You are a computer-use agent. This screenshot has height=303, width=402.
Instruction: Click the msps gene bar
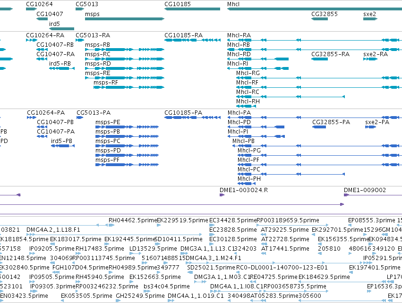pos(125,19)
